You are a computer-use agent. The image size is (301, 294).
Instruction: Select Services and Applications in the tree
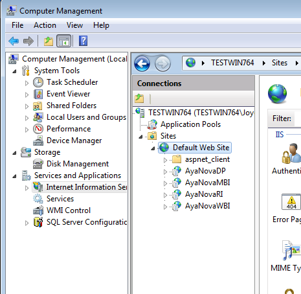click(78, 175)
